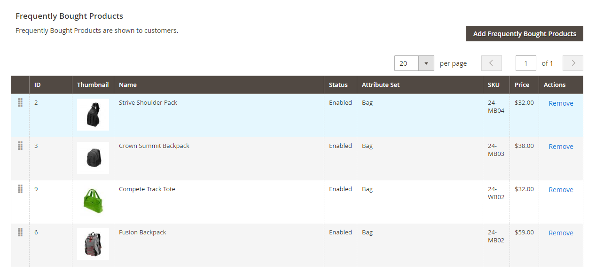Click Add Frequently Bought Products button
The height and width of the screenshot is (279, 596).
(525, 34)
